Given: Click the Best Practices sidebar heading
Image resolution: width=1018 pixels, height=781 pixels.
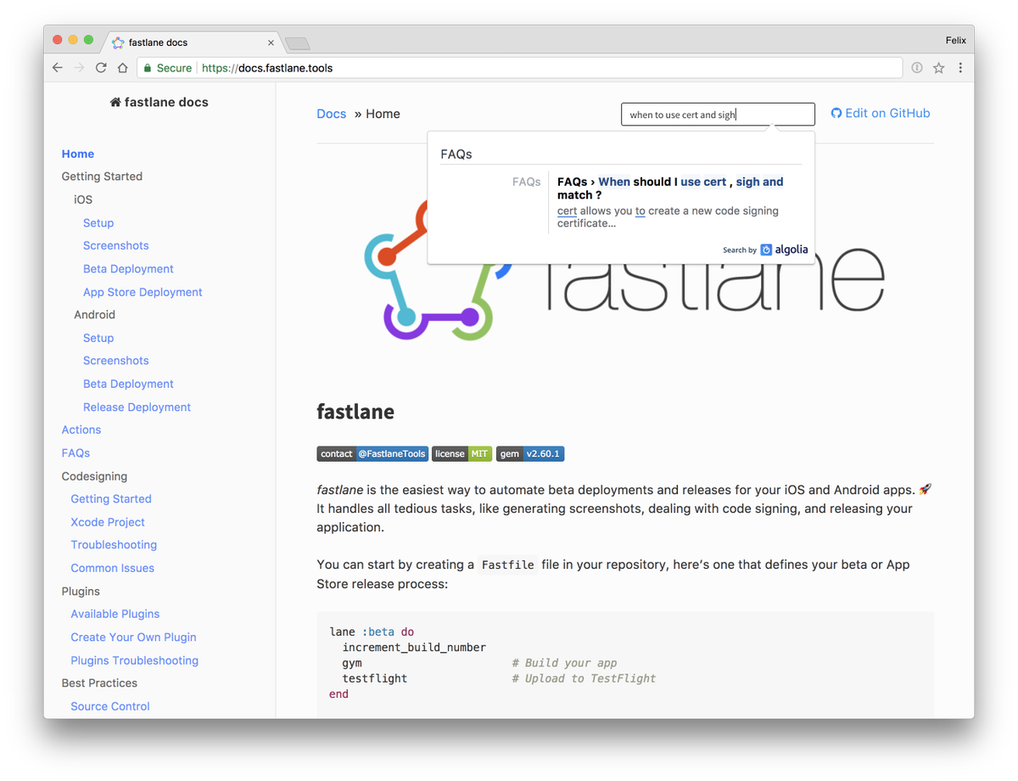Looking at the screenshot, I should point(99,683).
